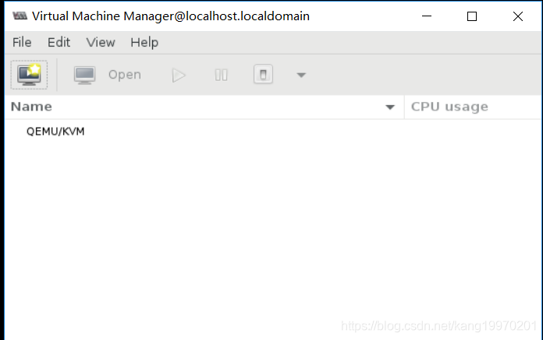Expand the shutdown options dropdown arrow
This screenshot has width=543, height=340.
point(301,75)
